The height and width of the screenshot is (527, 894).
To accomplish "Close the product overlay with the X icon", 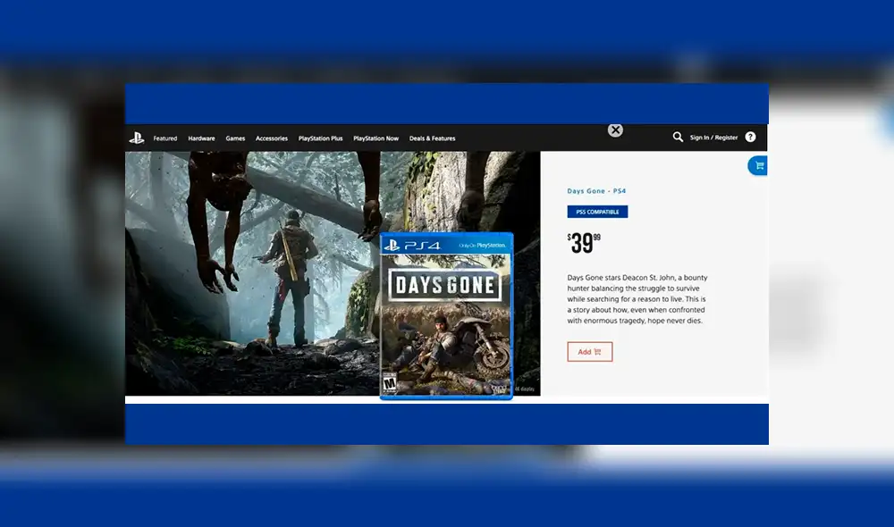I will click(x=615, y=130).
